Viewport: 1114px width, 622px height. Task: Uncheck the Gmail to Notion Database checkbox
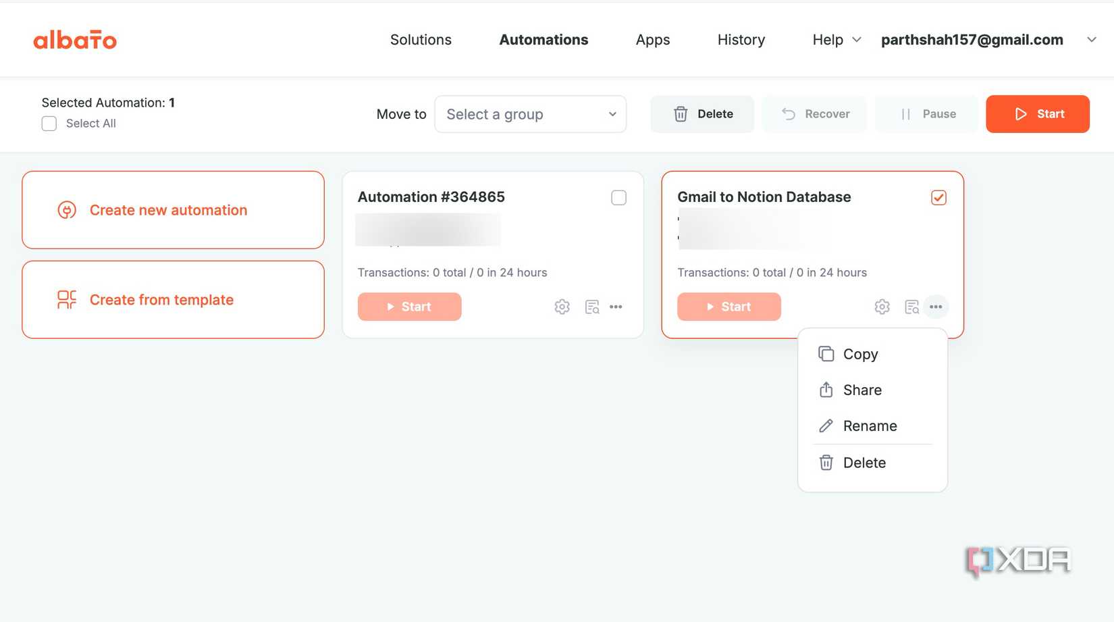pyautogui.click(x=938, y=197)
